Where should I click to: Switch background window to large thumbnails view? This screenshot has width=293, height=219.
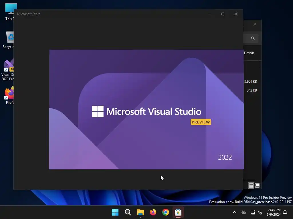click(x=257, y=185)
